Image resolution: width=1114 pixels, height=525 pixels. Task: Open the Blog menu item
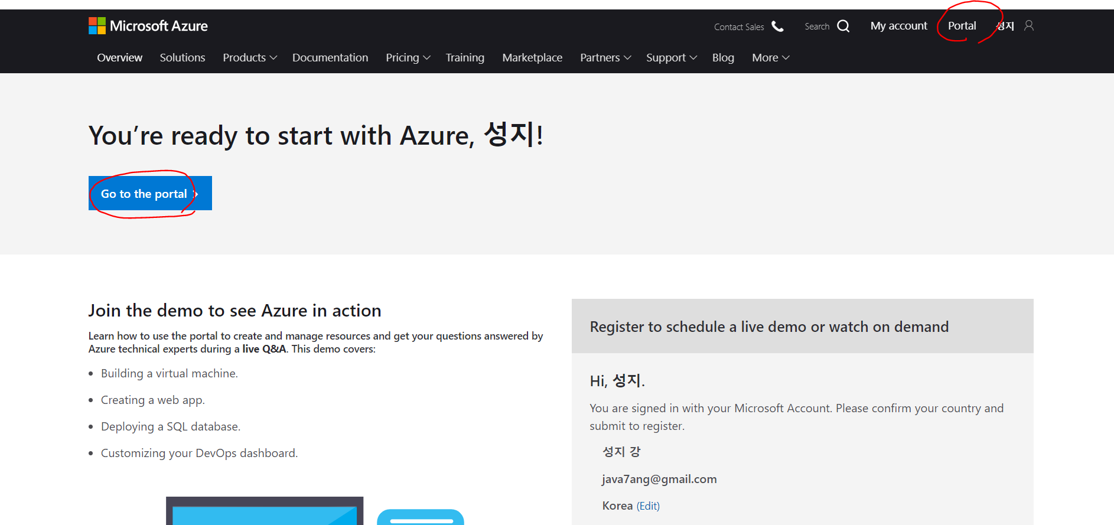(723, 58)
